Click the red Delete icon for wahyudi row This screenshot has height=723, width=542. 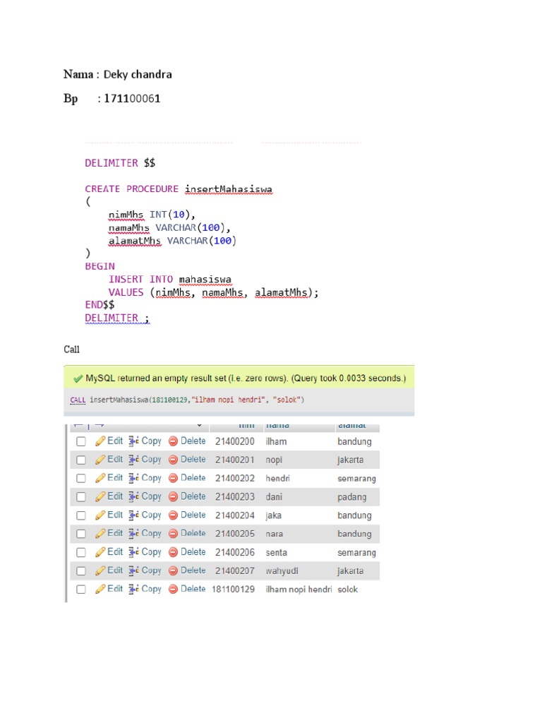coord(174,570)
